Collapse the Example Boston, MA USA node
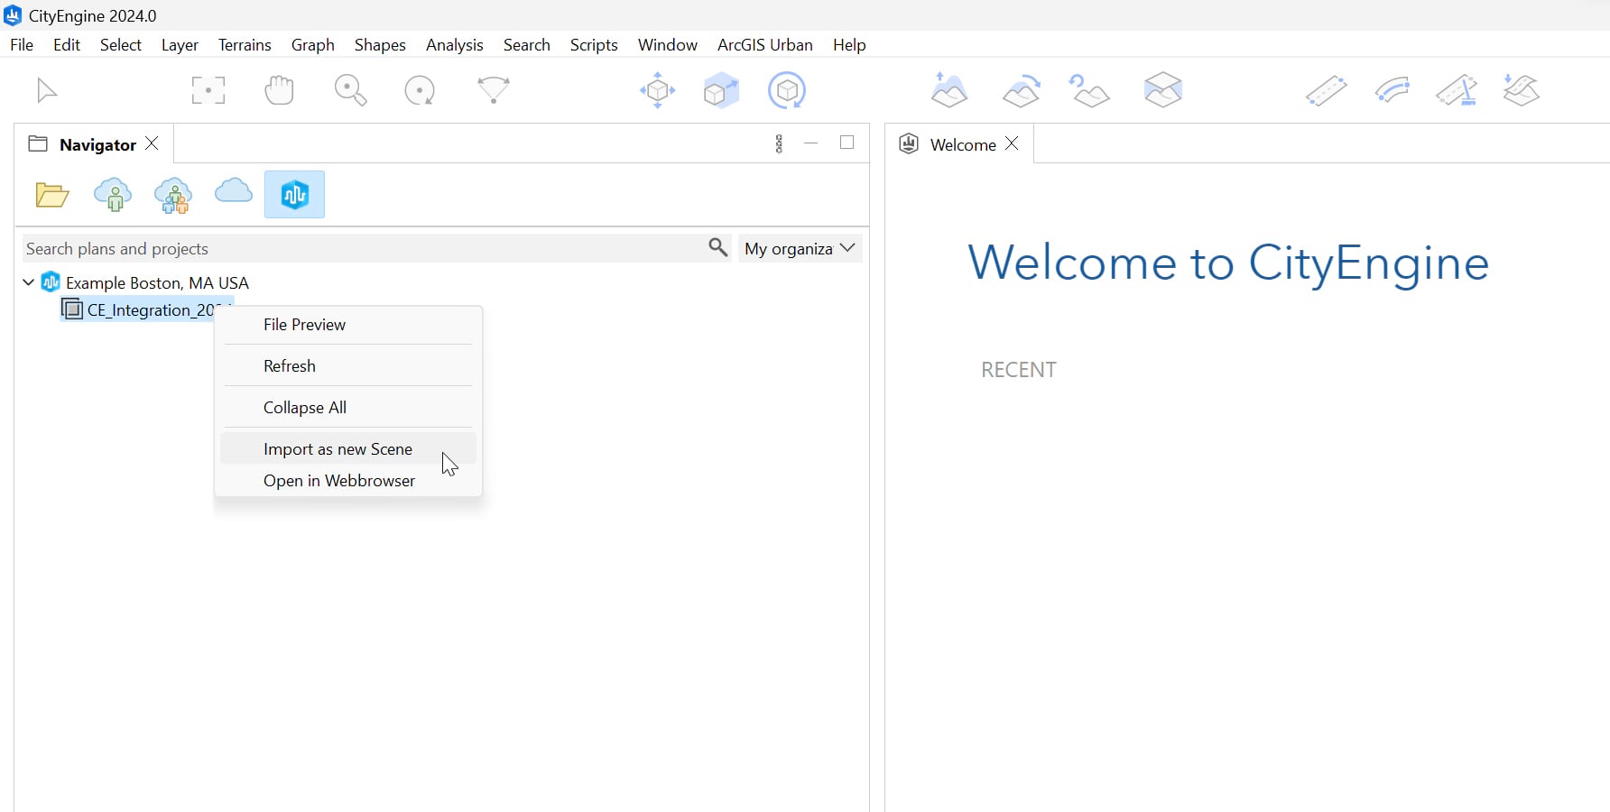 click(29, 282)
